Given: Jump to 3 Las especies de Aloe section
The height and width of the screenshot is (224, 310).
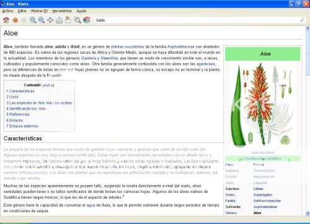Looking at the screenshot, I should pyautogui.click(x=39, y=103).
